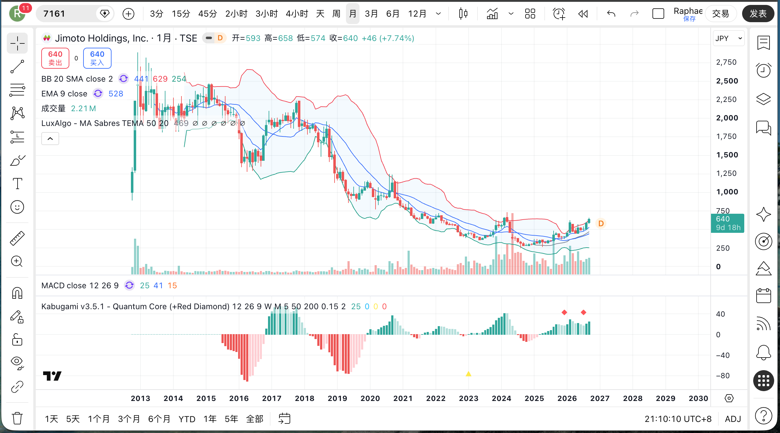Click the Raphae layout name
Screen dimensions: 780x433
click(x=688, y=11)
